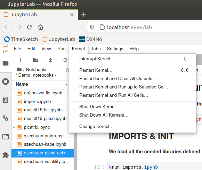202x170 pixels.
Task: Open the Edit menu
Action: (31, 49)
